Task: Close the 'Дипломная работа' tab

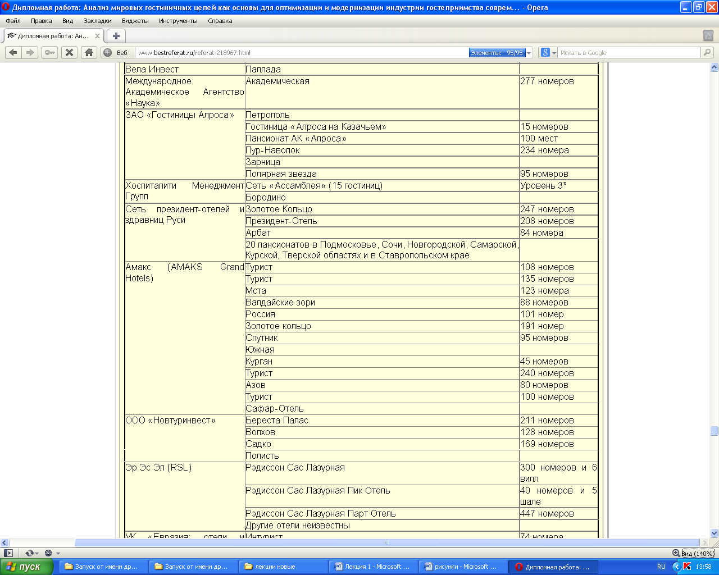Action: pyautogui.click(x=97, y=36)
